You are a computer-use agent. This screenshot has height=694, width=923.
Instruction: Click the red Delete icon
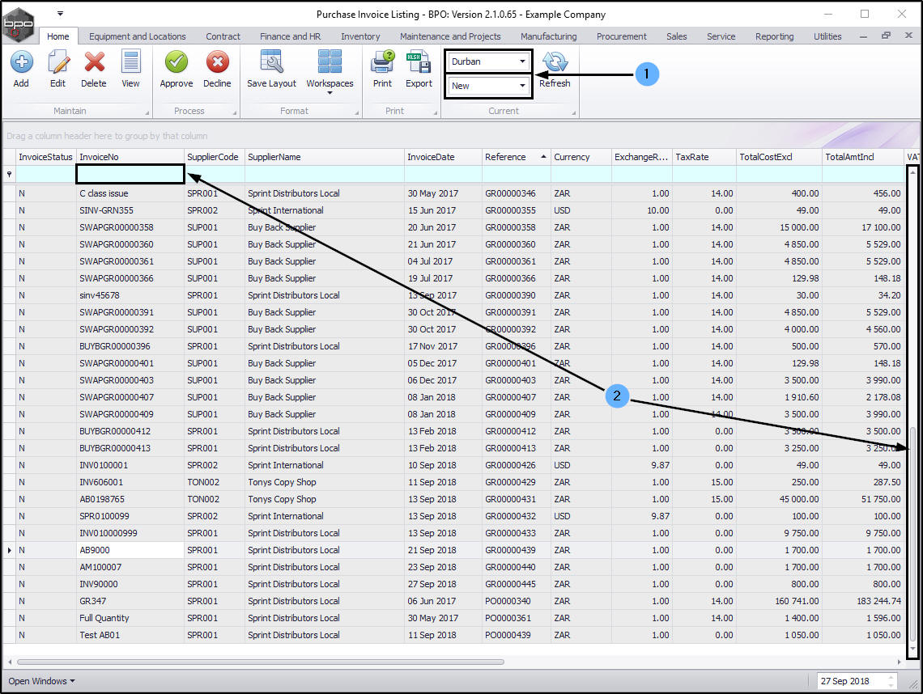coord(94,63)
